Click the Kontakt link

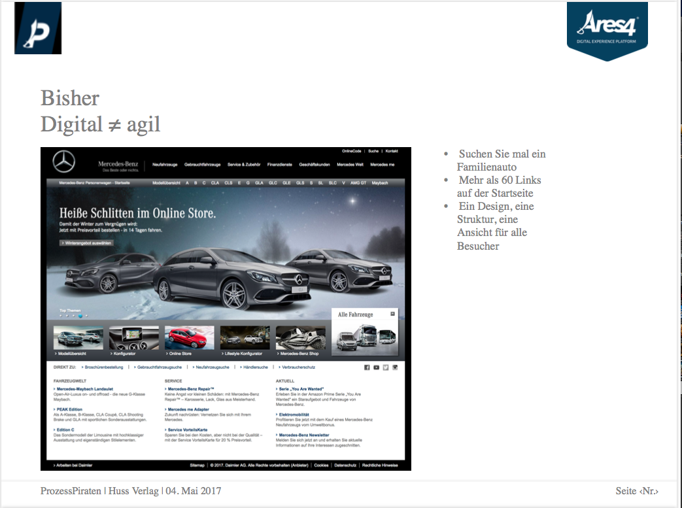pyautogui.click(x=392, y=151)
